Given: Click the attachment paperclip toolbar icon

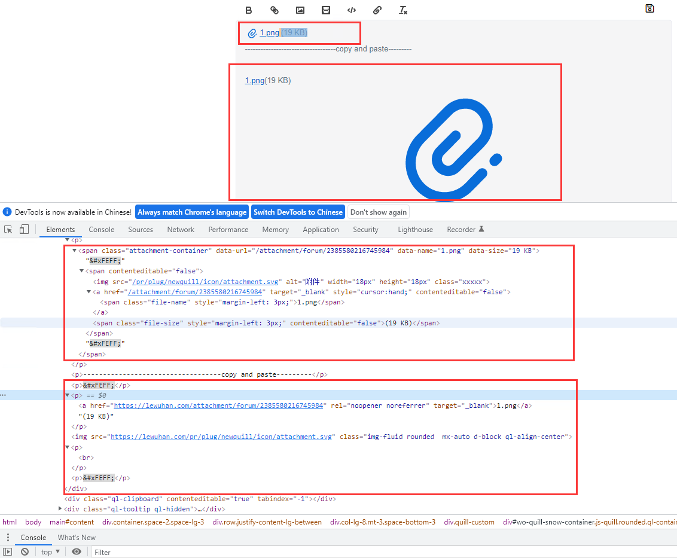Looking at the screenshot, I should coord(377,10).
